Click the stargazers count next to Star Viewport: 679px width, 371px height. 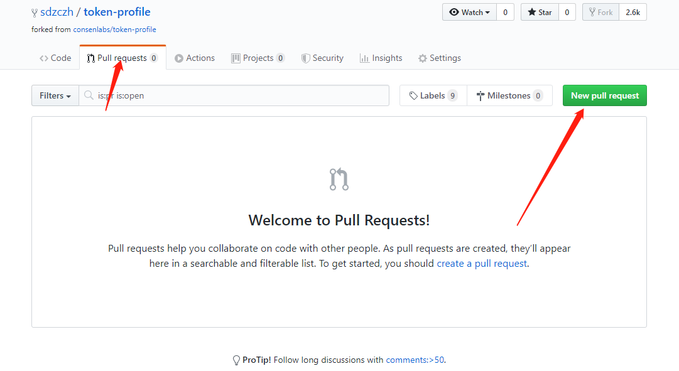(567, 12)
